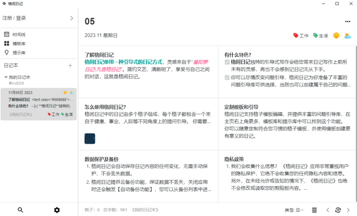This screenshot has height=216, width=357.
Task: Open the hamburger view menu at bottom right
Action: click(x=314, y=210)
